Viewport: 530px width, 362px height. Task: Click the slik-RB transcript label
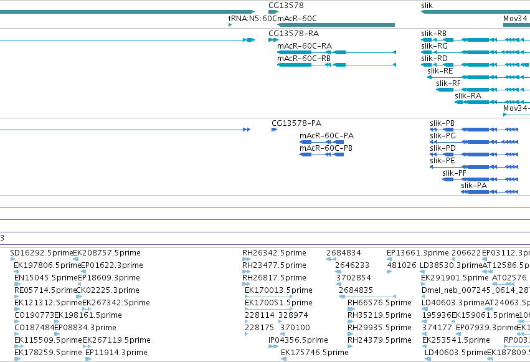(x=433, y=34)
